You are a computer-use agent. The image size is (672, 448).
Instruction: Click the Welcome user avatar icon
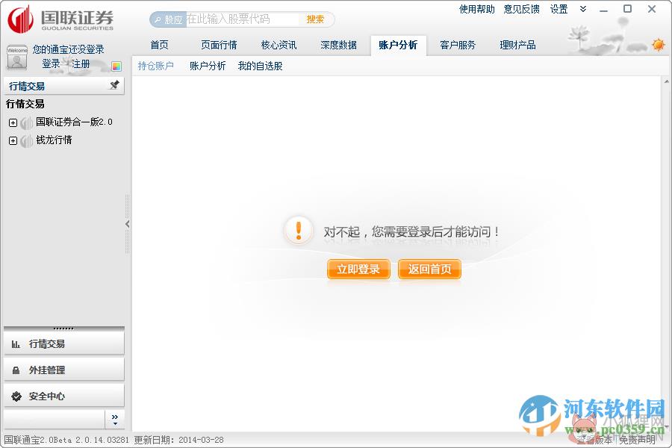pyautogui.click(x=17, y=57)
